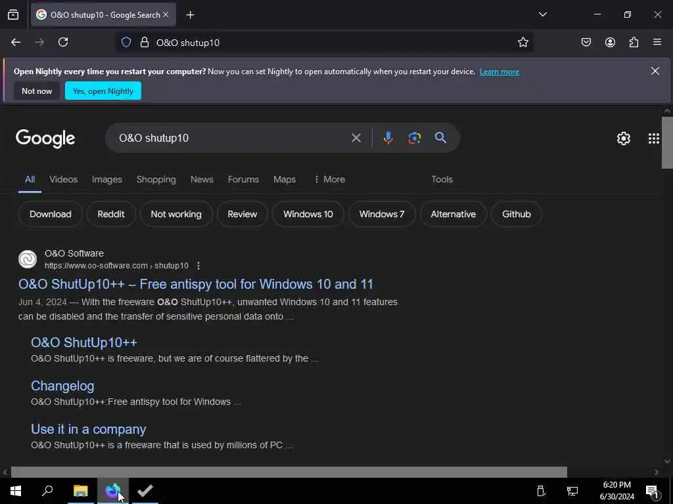Switch to News results tab
Screen dimensions: 673x504
point(202,180)
